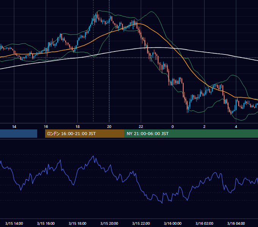Click the hour 2 axis label
The height and width of the screenshot is (227, 258).
(205, 127)
